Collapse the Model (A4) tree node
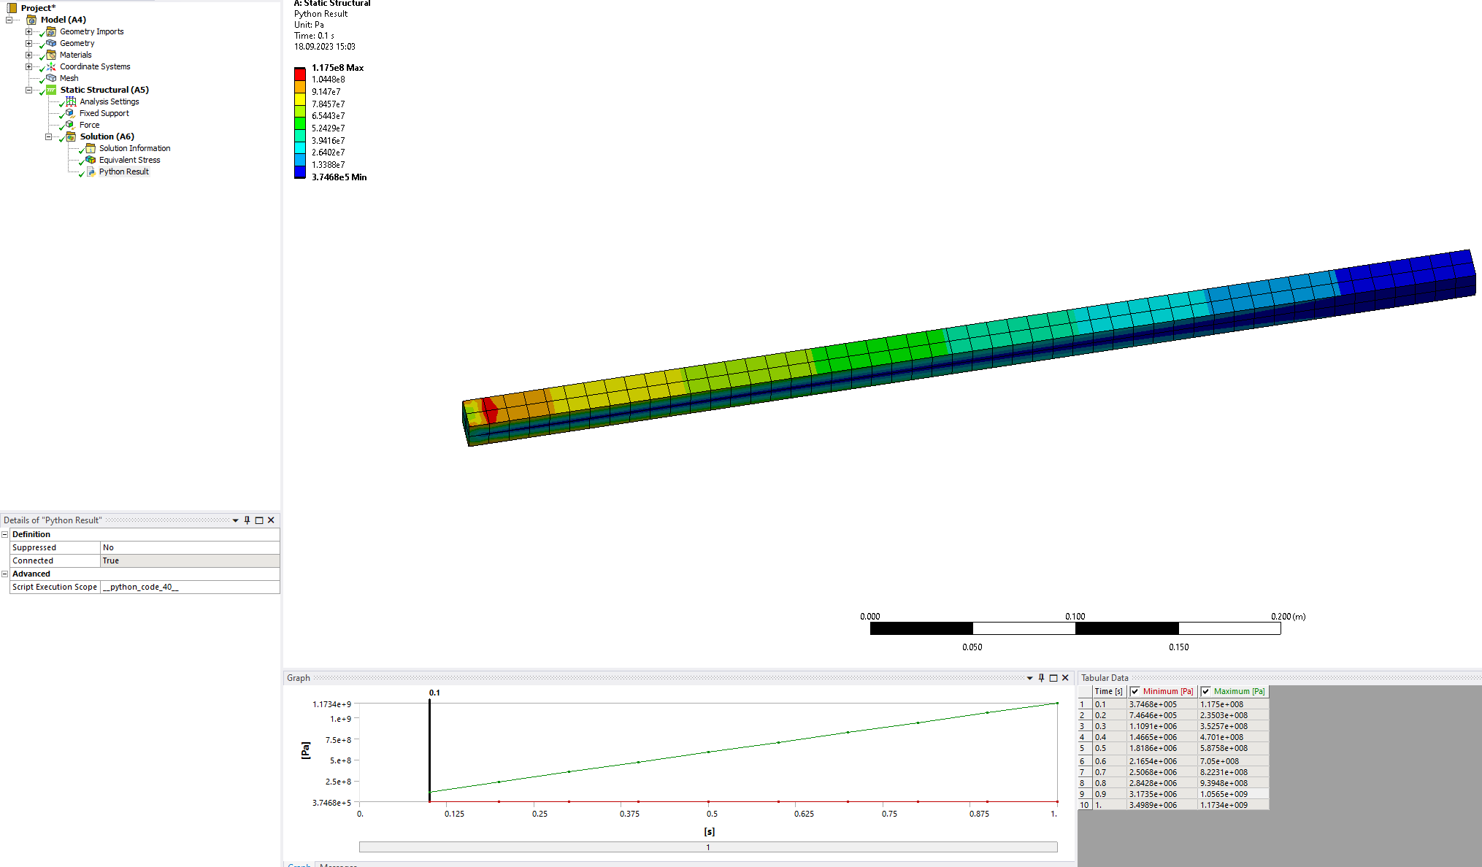 pyautogui.click(x=9, y=20)
